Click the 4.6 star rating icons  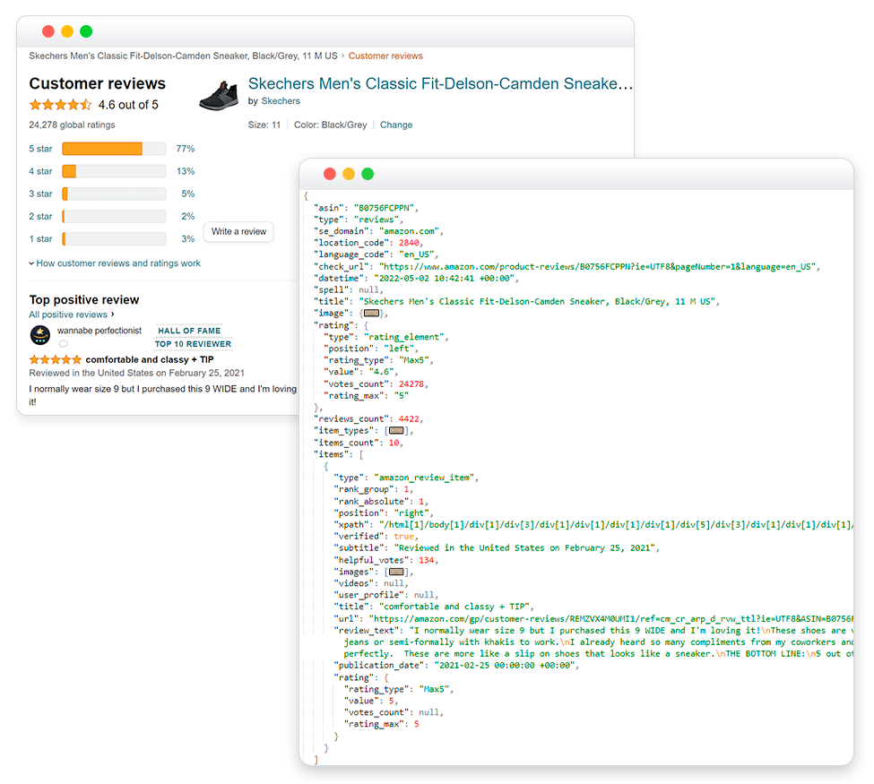[61, 105]
